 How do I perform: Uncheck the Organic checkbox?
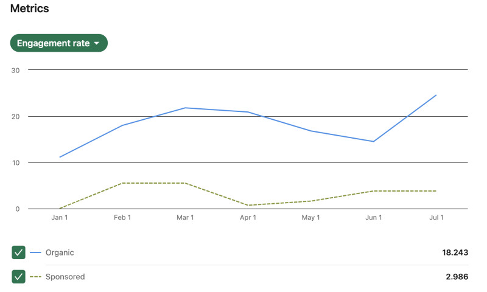[18, 252]
